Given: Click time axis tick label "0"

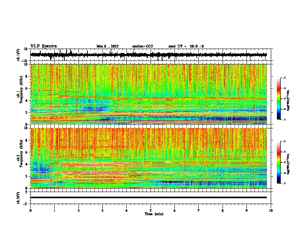Looking at the screenshot, I should coord(30,211).
